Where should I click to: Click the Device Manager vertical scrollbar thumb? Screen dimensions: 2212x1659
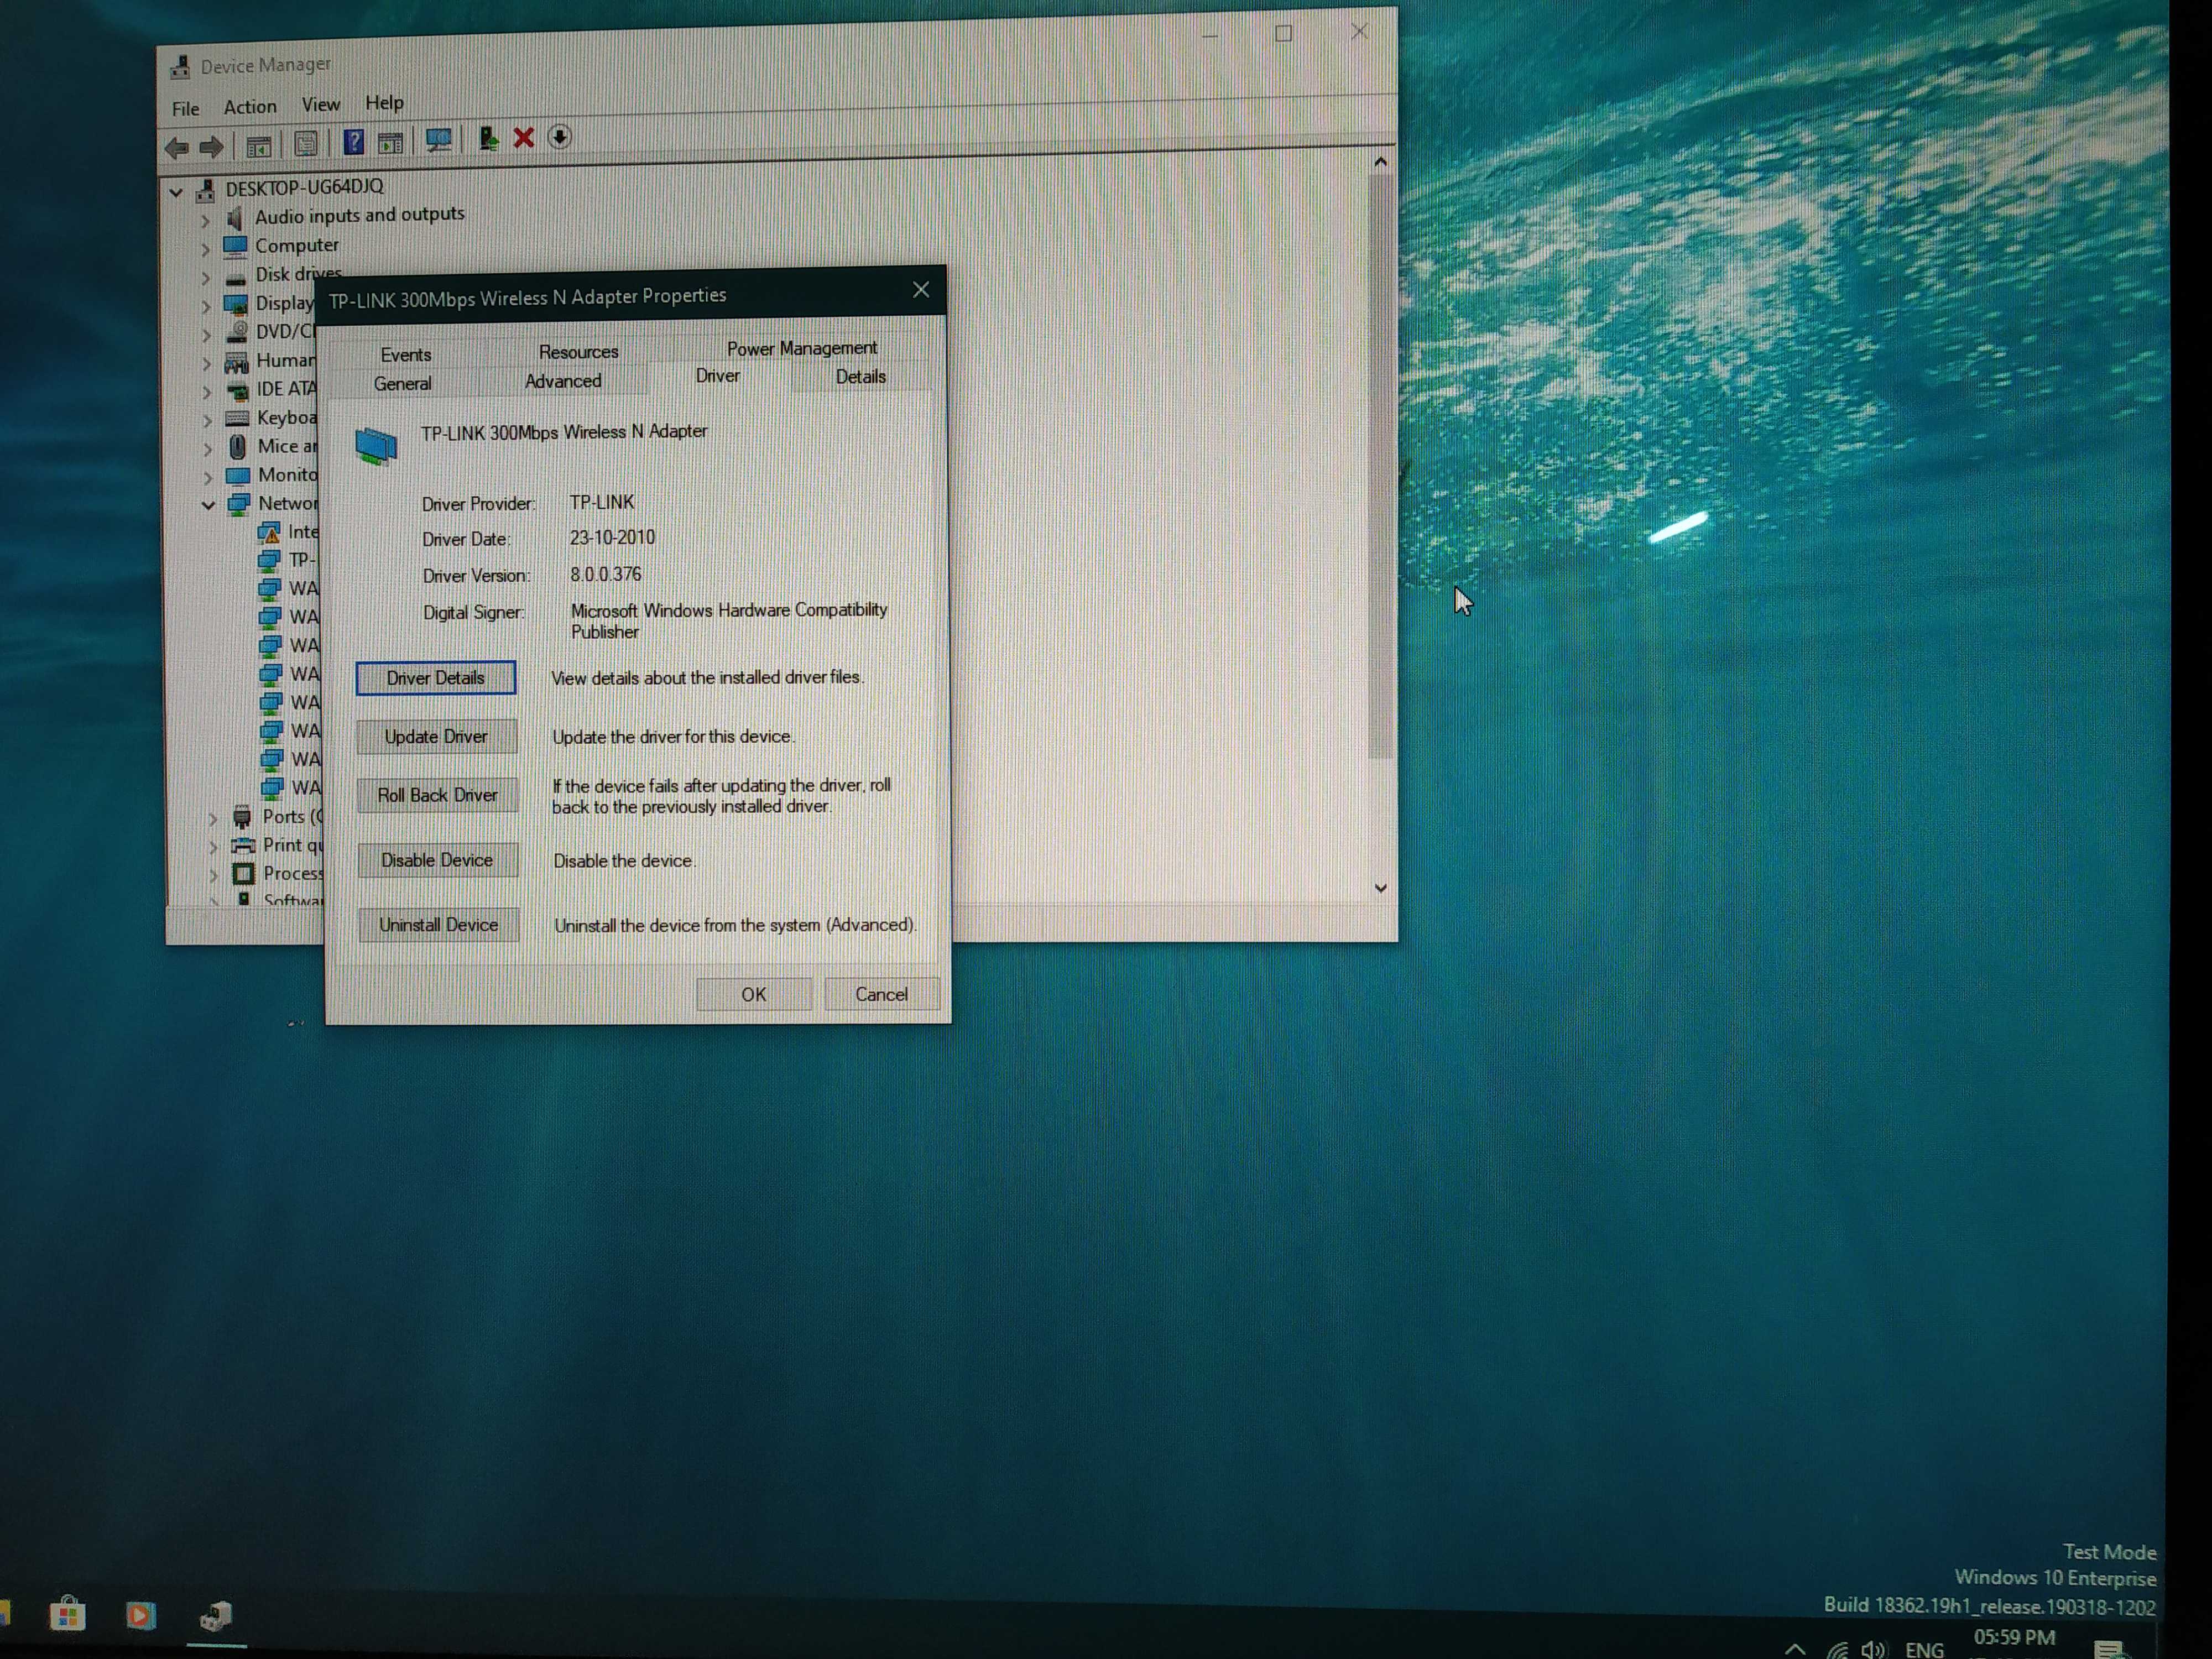pyautogui.click(x=1380, y=467)
